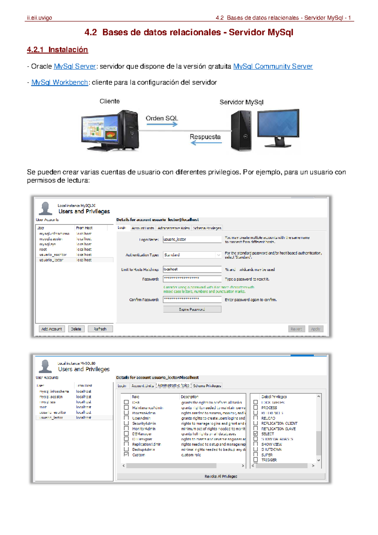The height and width of the screenshot is (535, 378).
Task: Toggle the MaintenanceAdmin role checkbox
Action: point(126,407)
